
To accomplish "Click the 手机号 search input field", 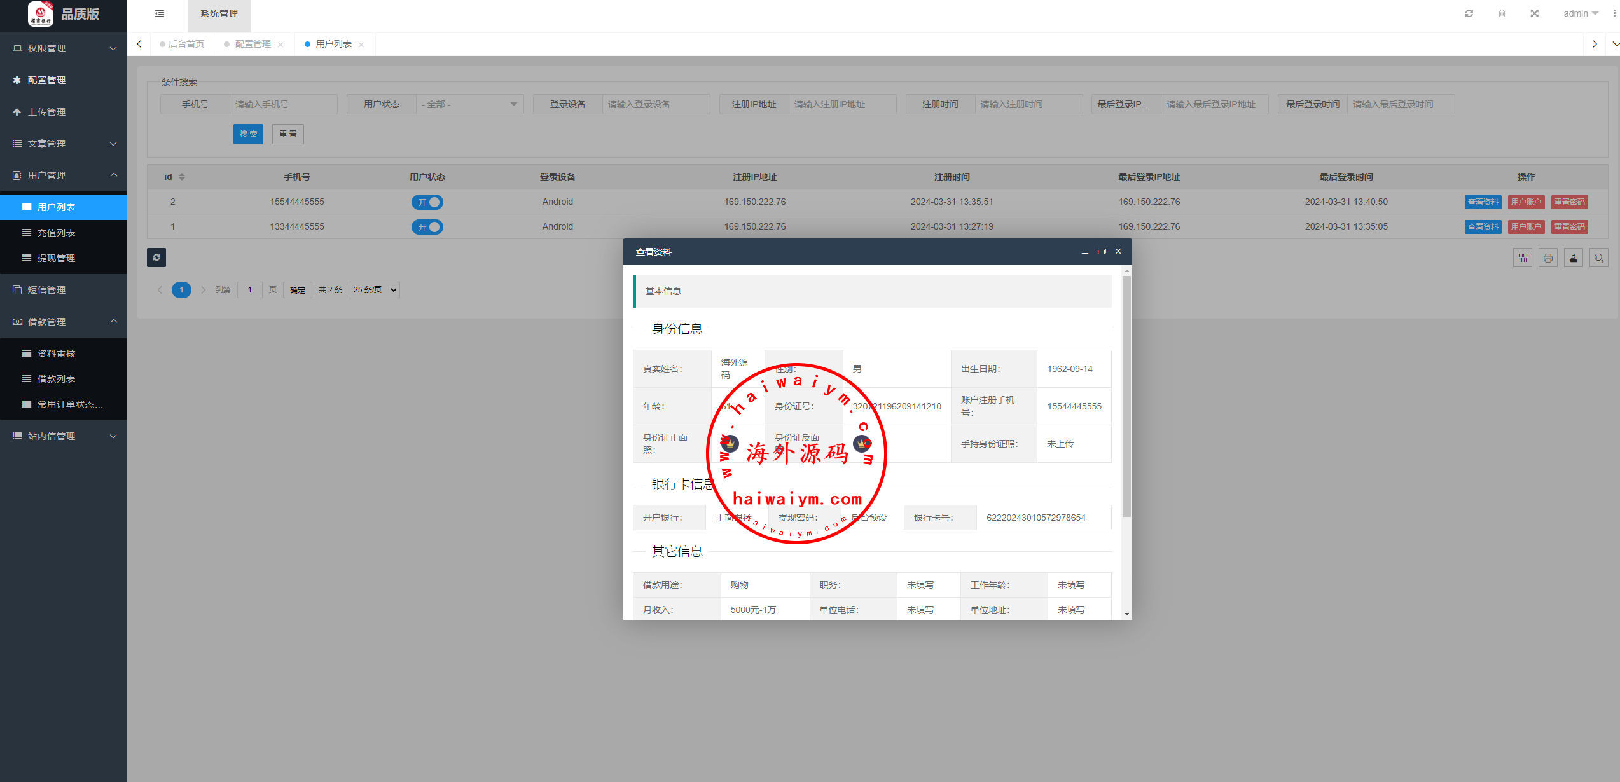I will coord(283,104).
